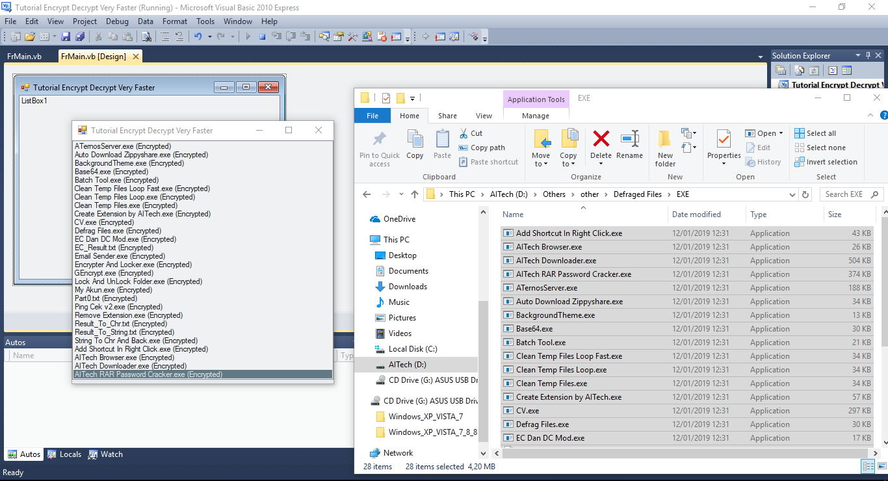Pin current folder to Quick access
This screenshot has width=888, height=481.
pyautogui.click(x=379, y=147)
